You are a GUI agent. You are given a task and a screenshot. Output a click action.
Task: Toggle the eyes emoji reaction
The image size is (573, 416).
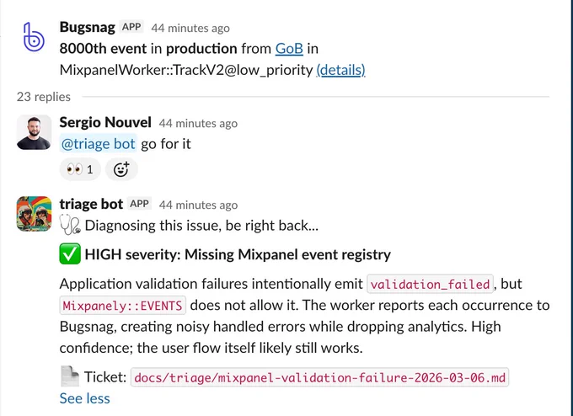80,169
